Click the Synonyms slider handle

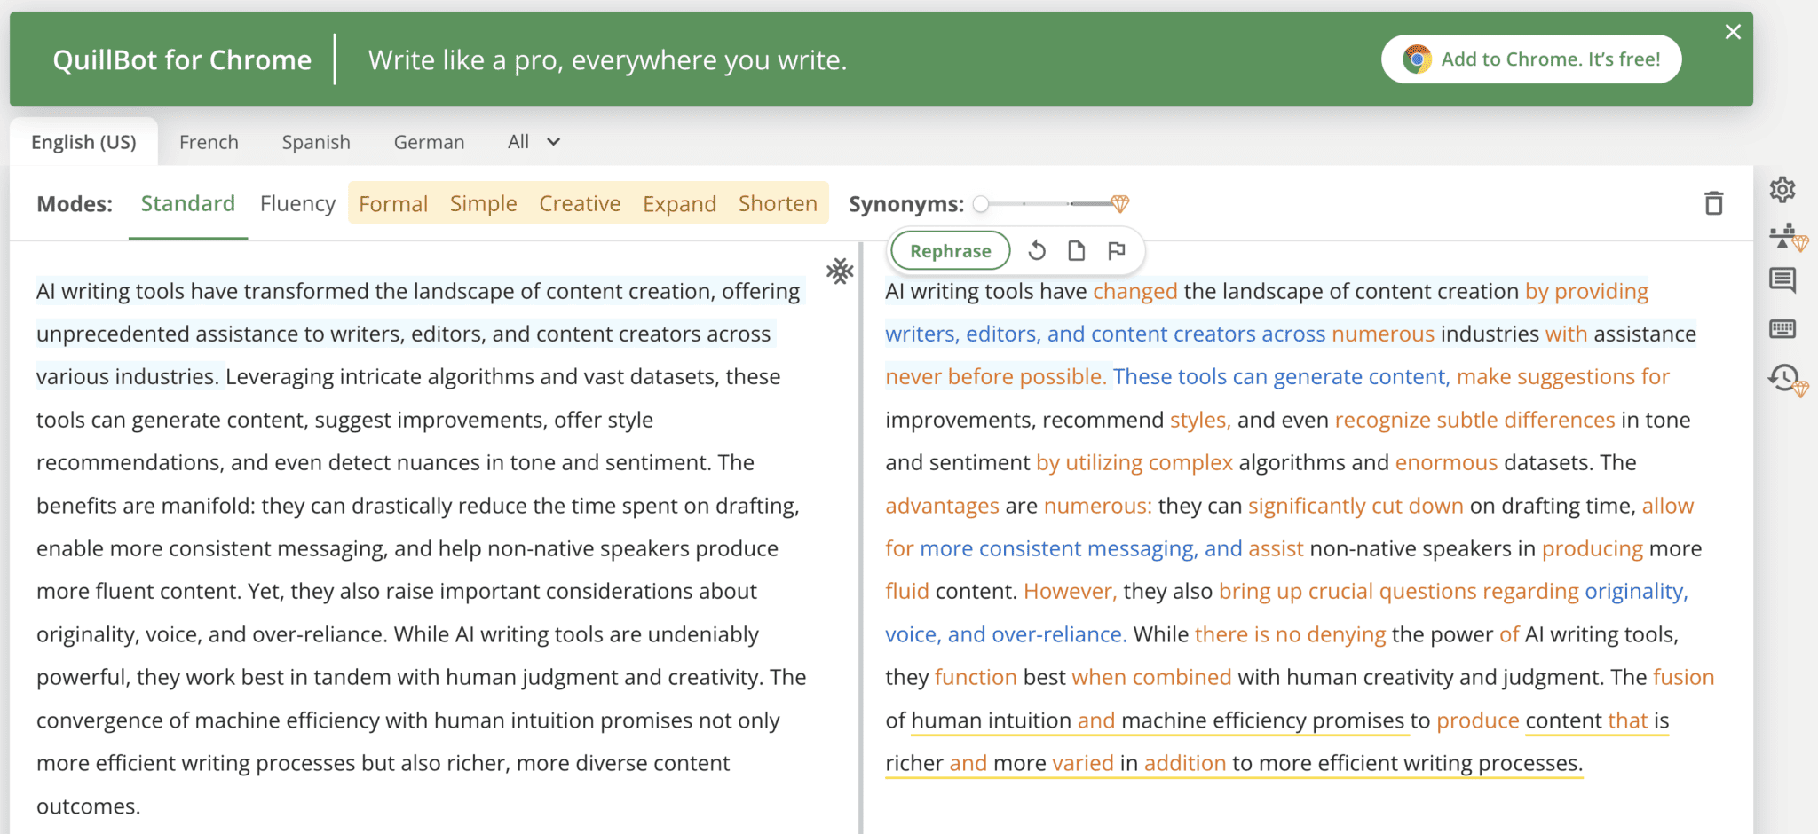tap(981, 204)
